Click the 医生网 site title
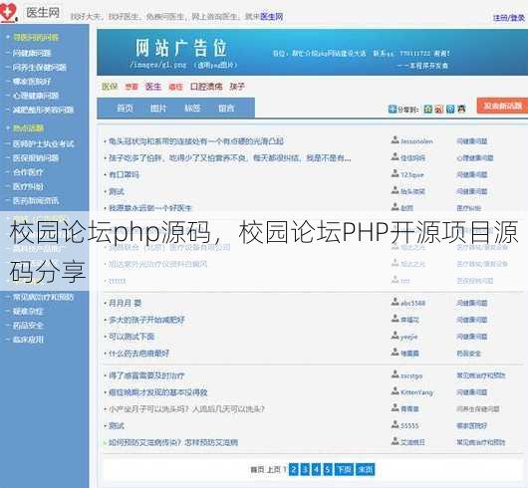 pyautogui.click(x=43, y=13)
